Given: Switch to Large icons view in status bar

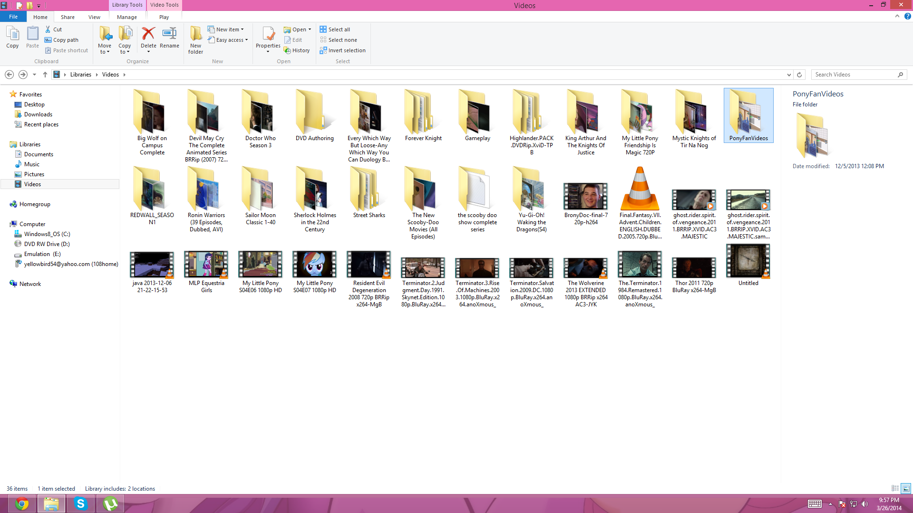Looking at the screenshot, I should [906, 488].
